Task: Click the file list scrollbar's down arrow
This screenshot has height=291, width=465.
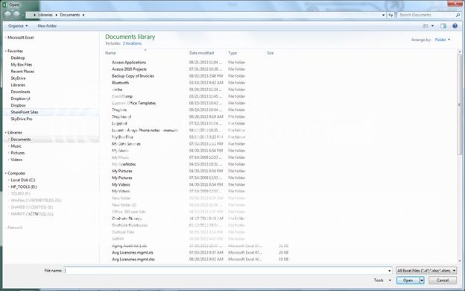Action: [x=460, y=260]
